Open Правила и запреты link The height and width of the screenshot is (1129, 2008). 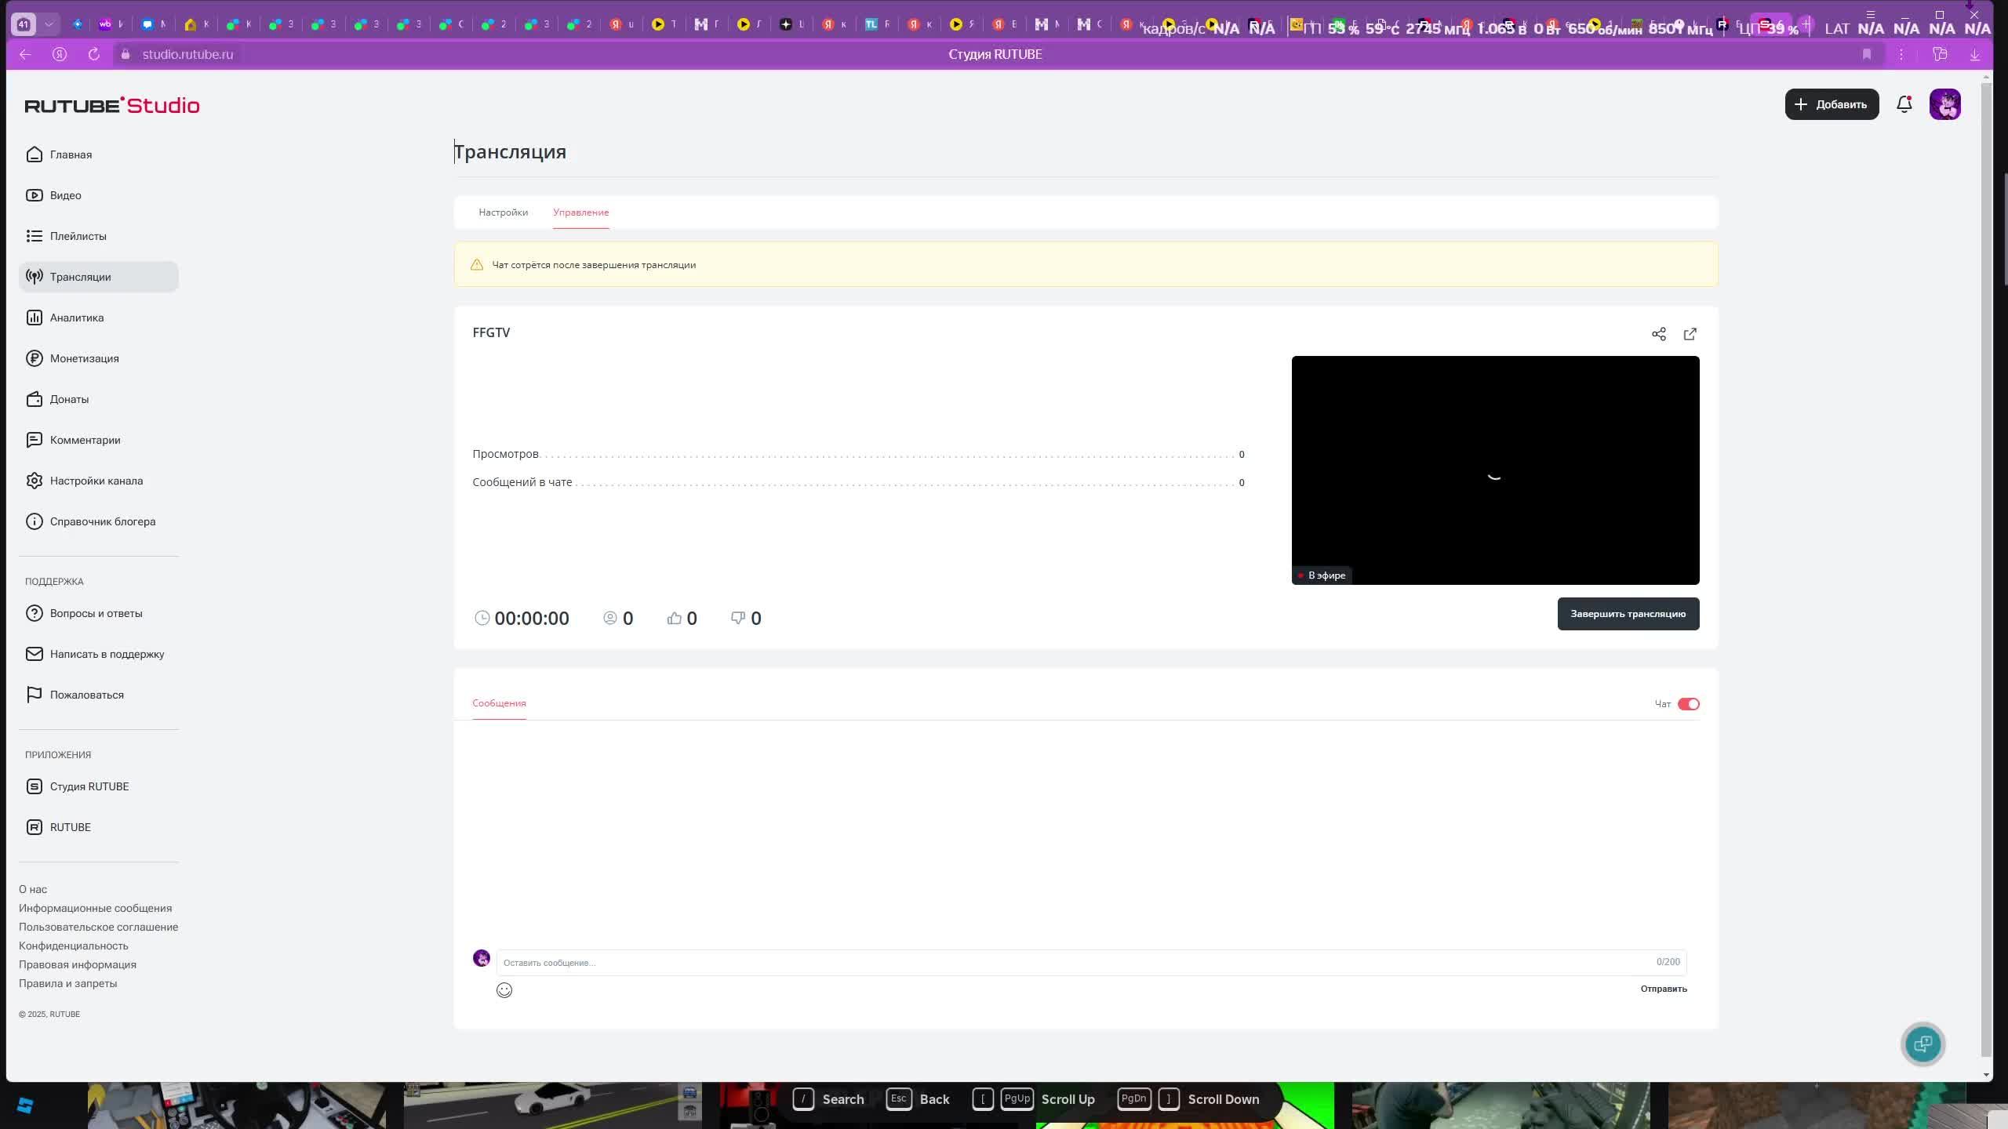[67, 983]
